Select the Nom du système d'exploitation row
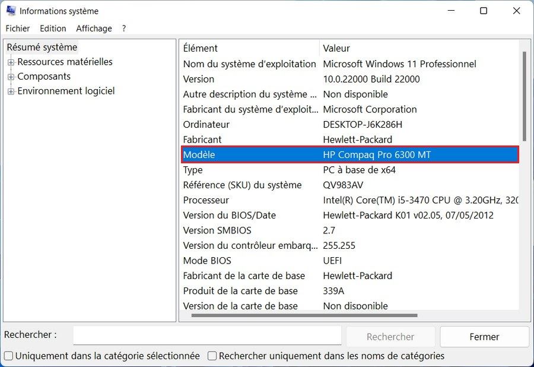Viewport: 534px width, 367px height. coord(349,64)
